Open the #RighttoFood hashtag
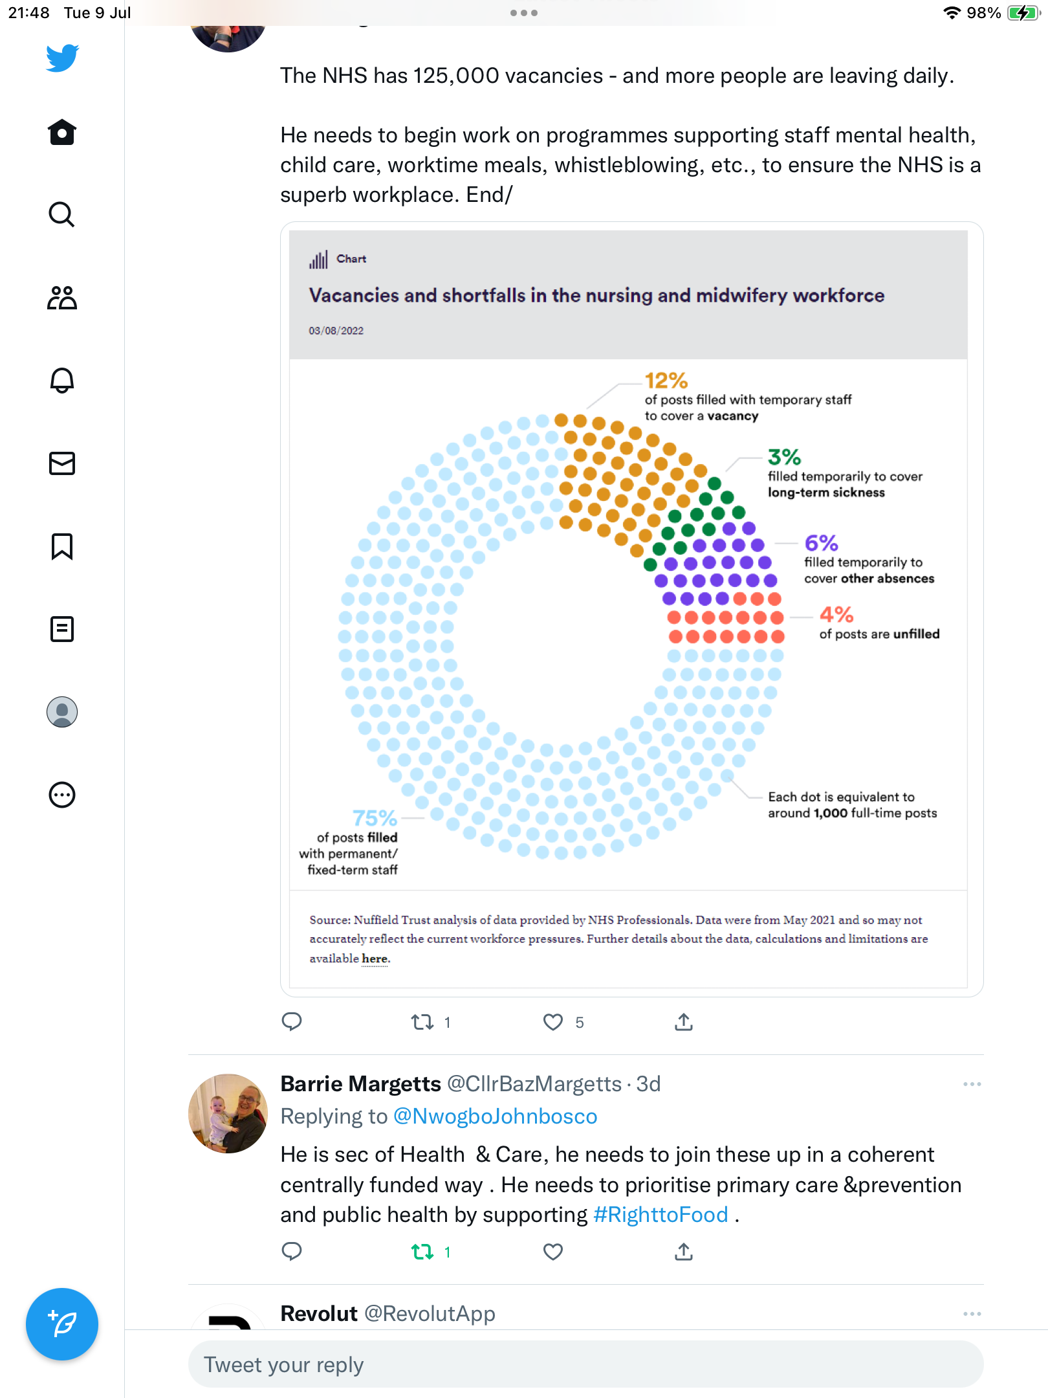Image resolution: width=1048 pixels, height=1398 pixels. [660, 1215]
